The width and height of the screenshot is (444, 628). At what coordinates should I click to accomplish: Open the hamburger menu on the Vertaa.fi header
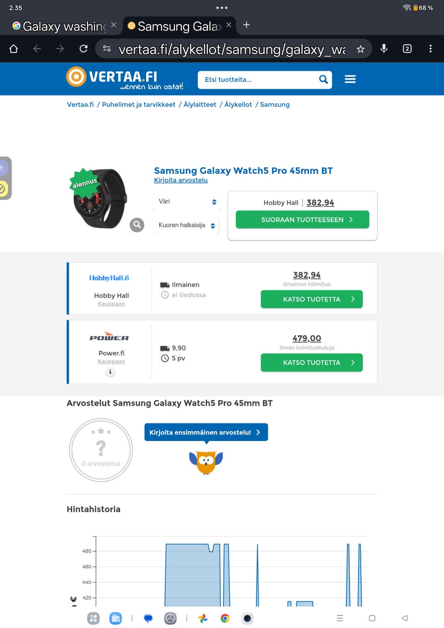click(350, 80)
